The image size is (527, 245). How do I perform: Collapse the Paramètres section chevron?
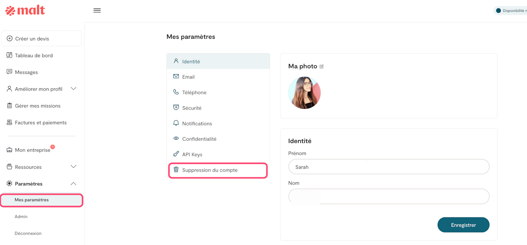73,184
